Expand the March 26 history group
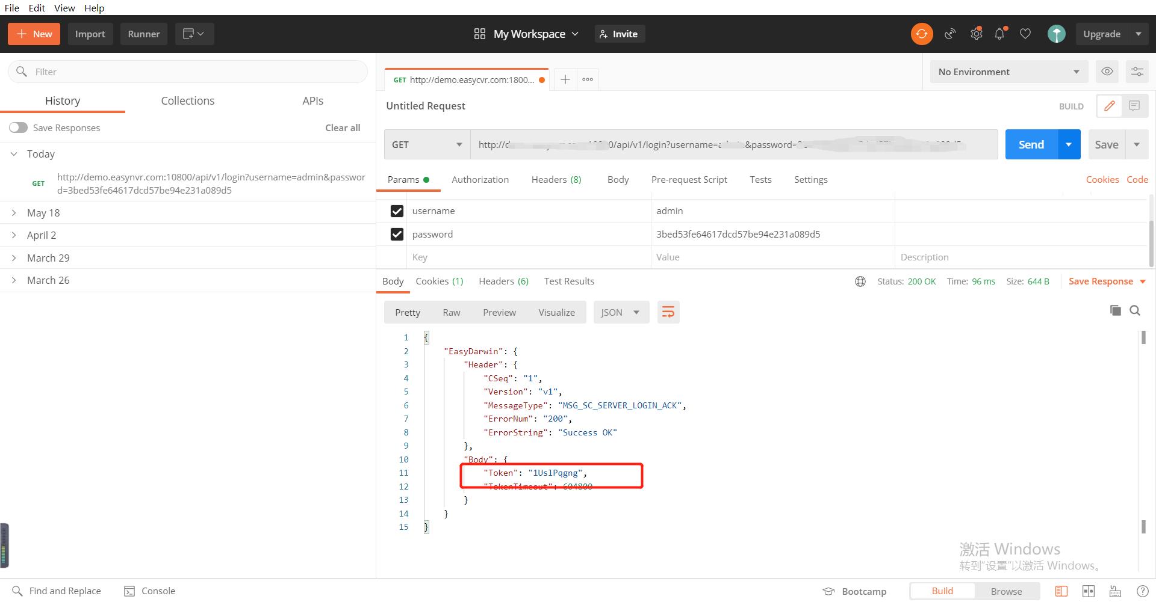Image resolution: width=1156 pixels, height=602 pixels. tap(14, 280)
